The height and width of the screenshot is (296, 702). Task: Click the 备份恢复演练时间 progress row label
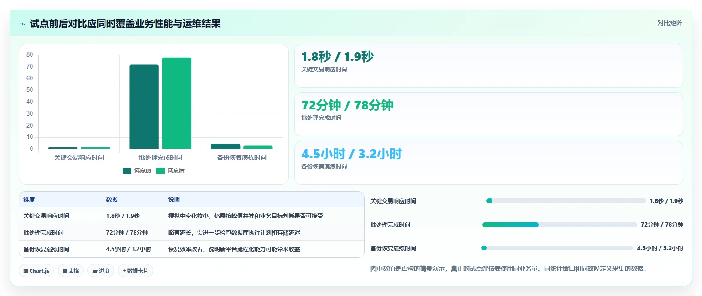click(x=393, y=248)
